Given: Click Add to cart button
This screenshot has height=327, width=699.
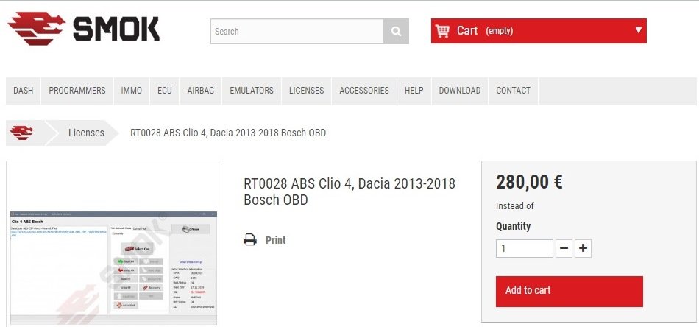Looking at the screenshot, I should [570, 292].
